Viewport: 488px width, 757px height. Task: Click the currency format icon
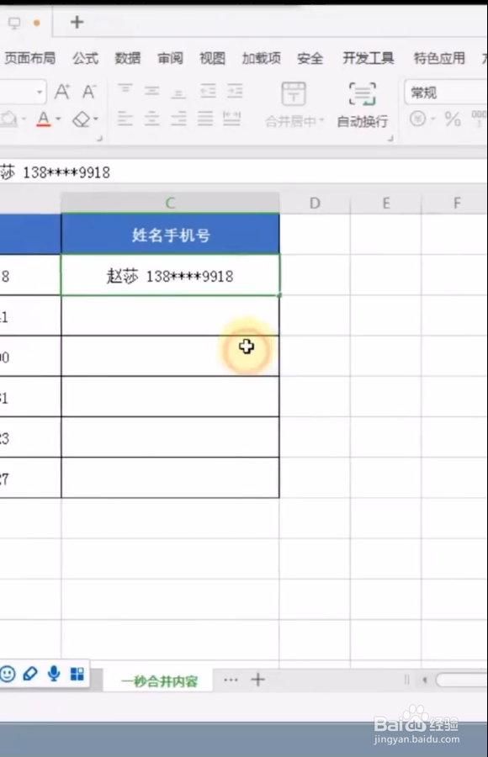(x=418, y=119)
